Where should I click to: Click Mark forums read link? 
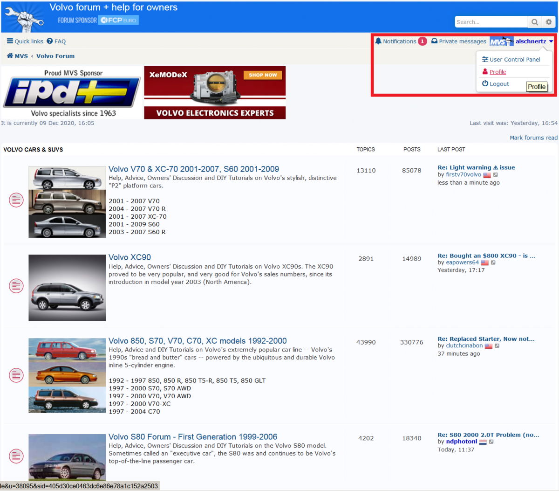pyautogui.click(x=533, y=138)
